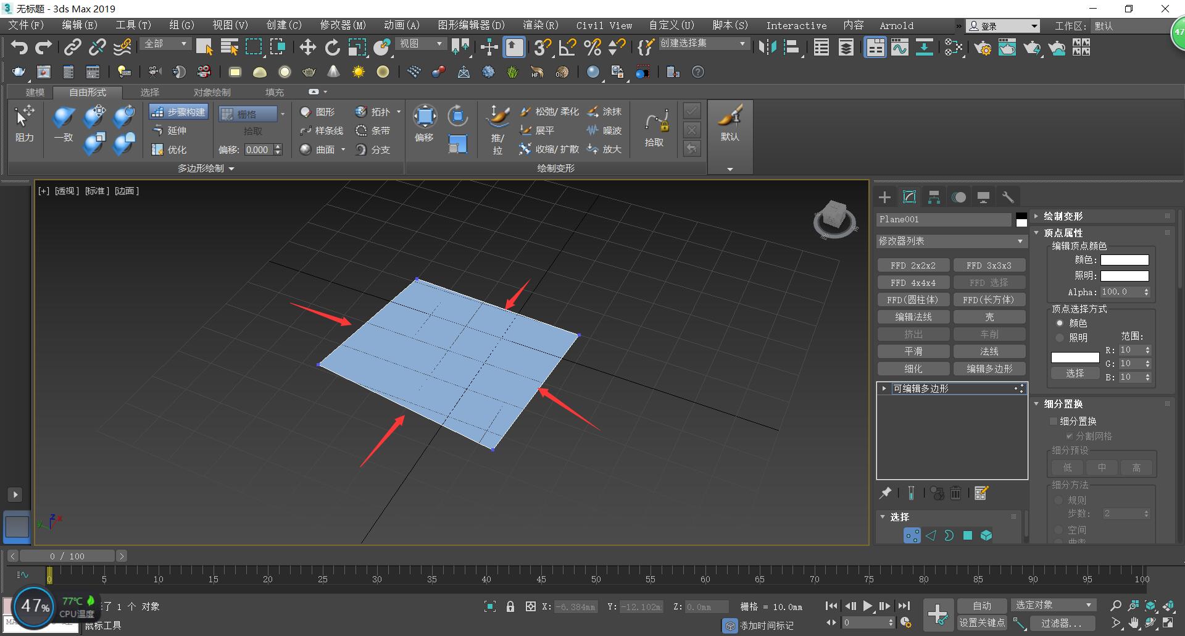The image size is (1185, 636).
Task: Click the X coordinate input field
Action: (575, 606)
